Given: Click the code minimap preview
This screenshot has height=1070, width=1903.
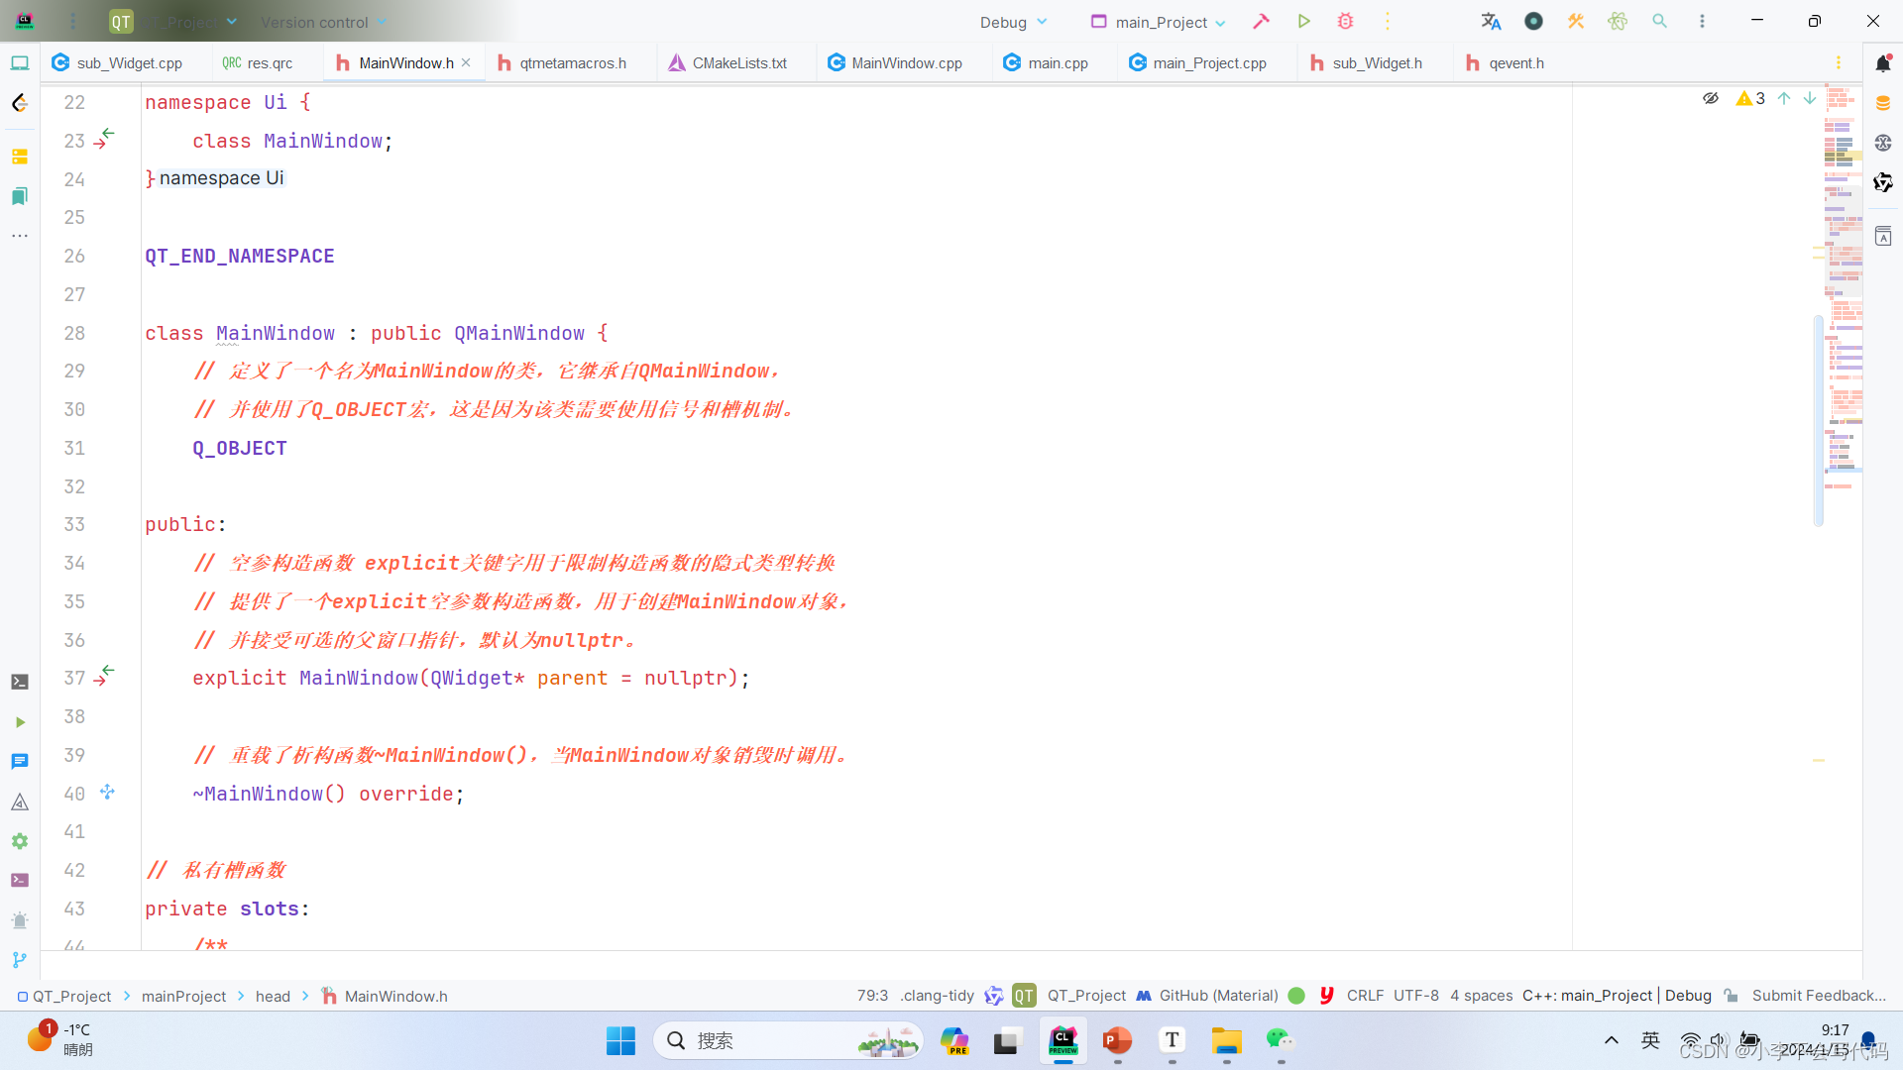Looking at the screenshot, I should point(1844,287).
